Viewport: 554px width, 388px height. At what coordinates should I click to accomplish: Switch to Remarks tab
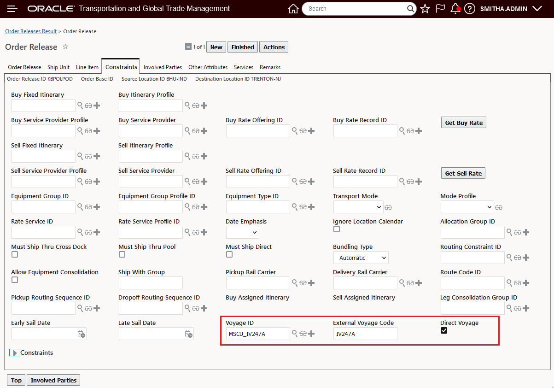pos(270,67)
